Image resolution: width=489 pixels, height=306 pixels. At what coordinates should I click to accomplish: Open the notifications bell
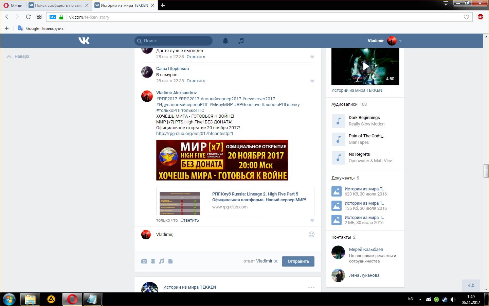tap(225, 41)
